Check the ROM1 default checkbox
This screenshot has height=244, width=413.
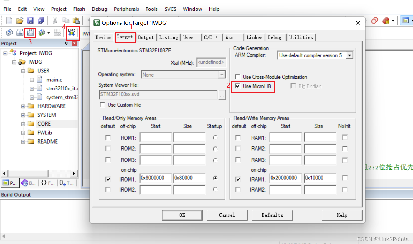(x=108, y=138)
